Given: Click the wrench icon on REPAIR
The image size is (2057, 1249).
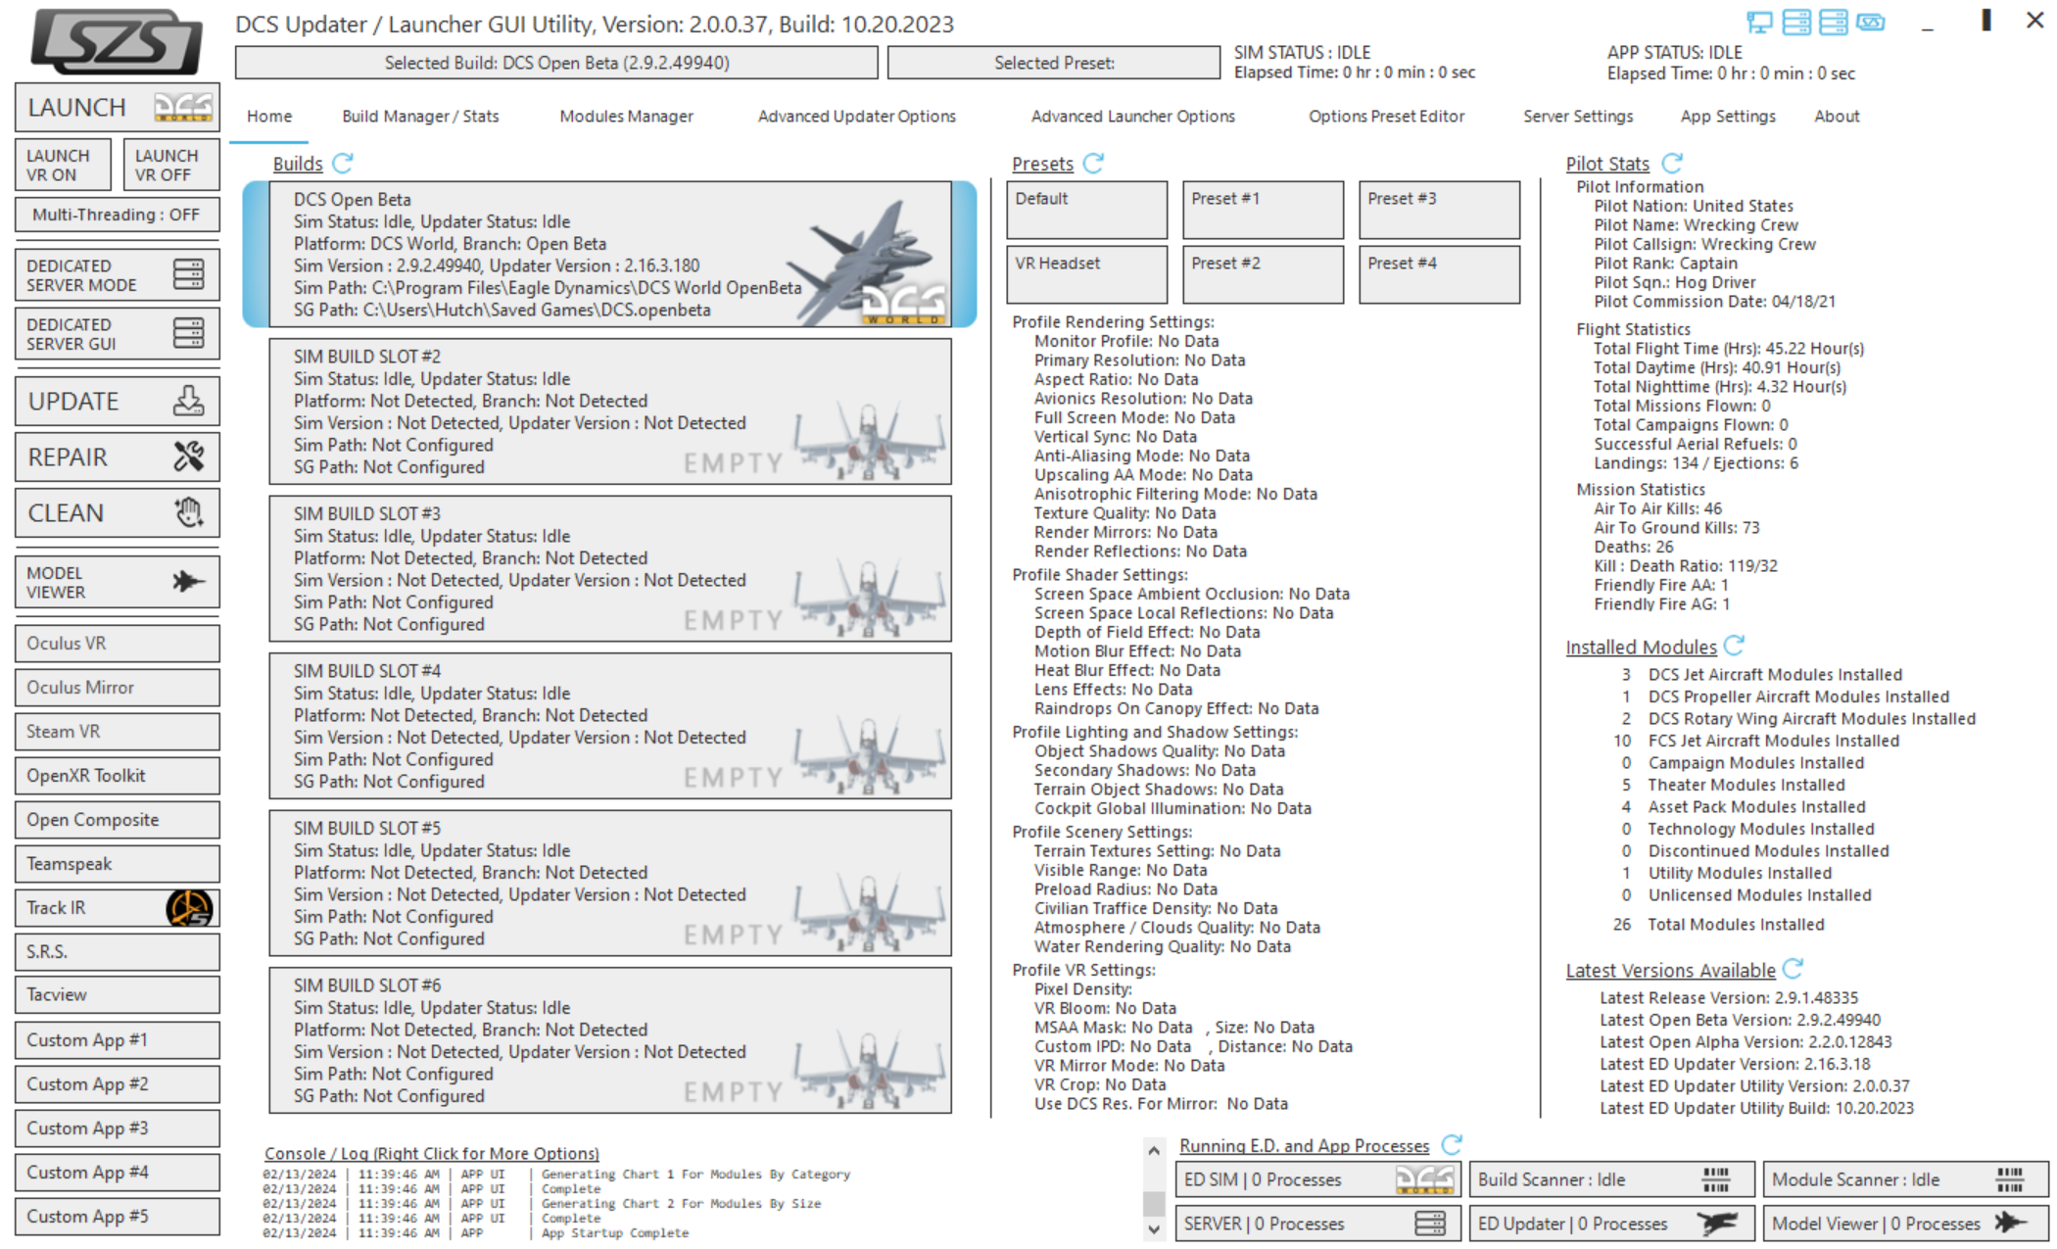Looking at the screenshot, I should (188, 456).
